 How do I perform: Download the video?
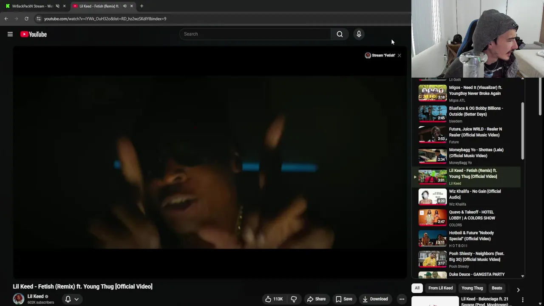[x=374, y=299]
